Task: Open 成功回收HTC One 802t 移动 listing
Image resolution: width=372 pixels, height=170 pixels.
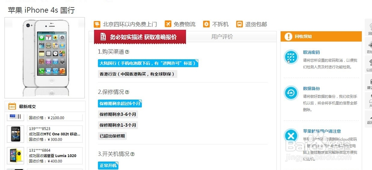Action: coord(55,134)
